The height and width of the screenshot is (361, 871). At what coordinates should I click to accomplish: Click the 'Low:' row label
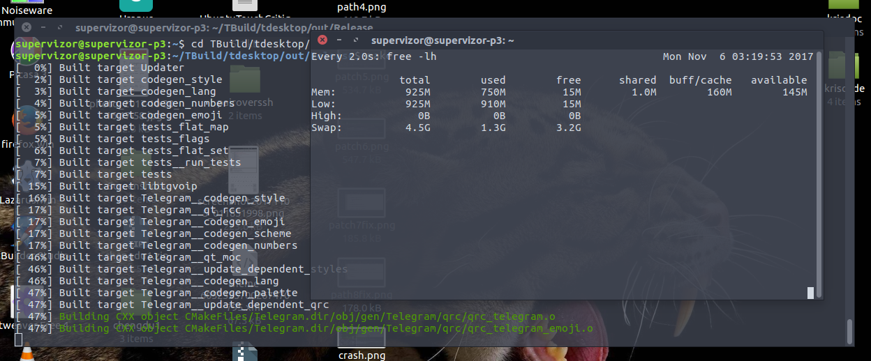pyautogui.click(x=323, y=104)
